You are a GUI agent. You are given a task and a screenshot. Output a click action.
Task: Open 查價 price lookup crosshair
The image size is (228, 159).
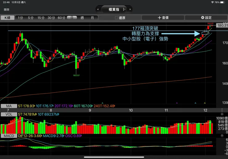tap(163, 18)
